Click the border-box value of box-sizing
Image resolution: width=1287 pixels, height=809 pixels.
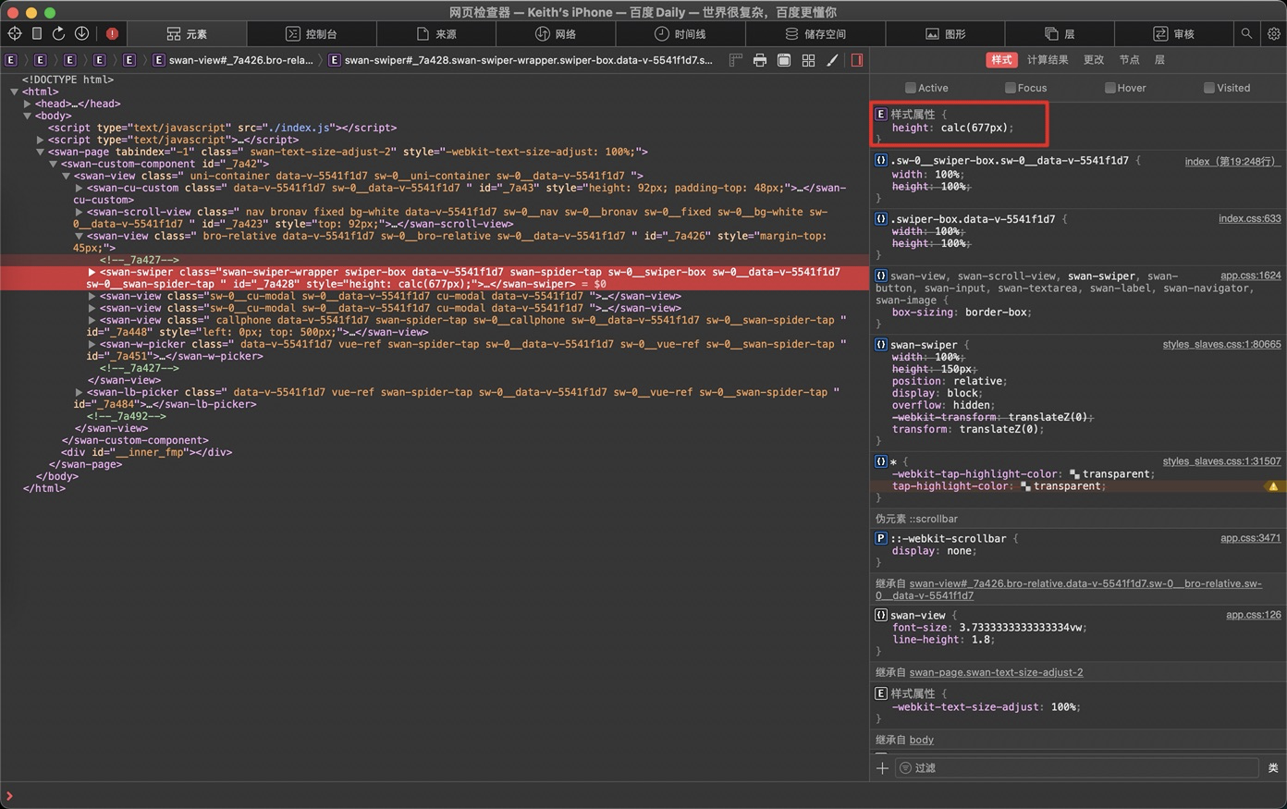click(x=996, y=313)
